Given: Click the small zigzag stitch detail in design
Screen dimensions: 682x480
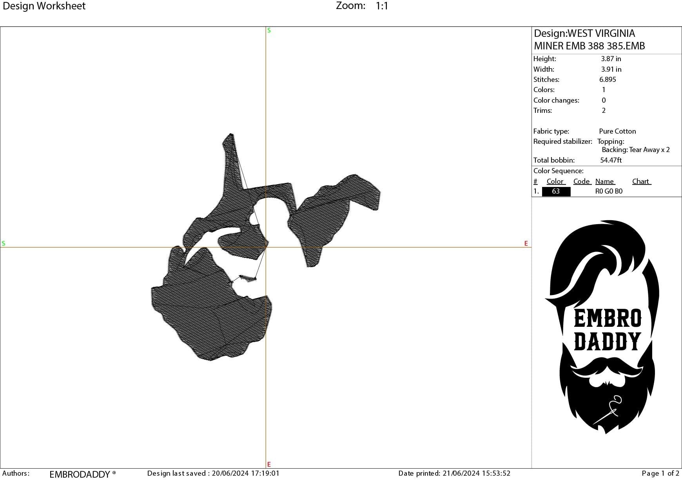Looking at the screenshot, I should click(248, 278).
